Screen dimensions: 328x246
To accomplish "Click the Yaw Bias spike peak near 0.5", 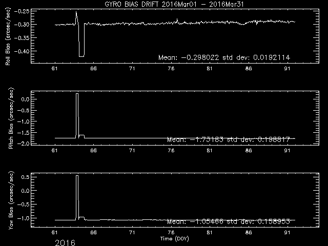I will [x=77, y=176].
